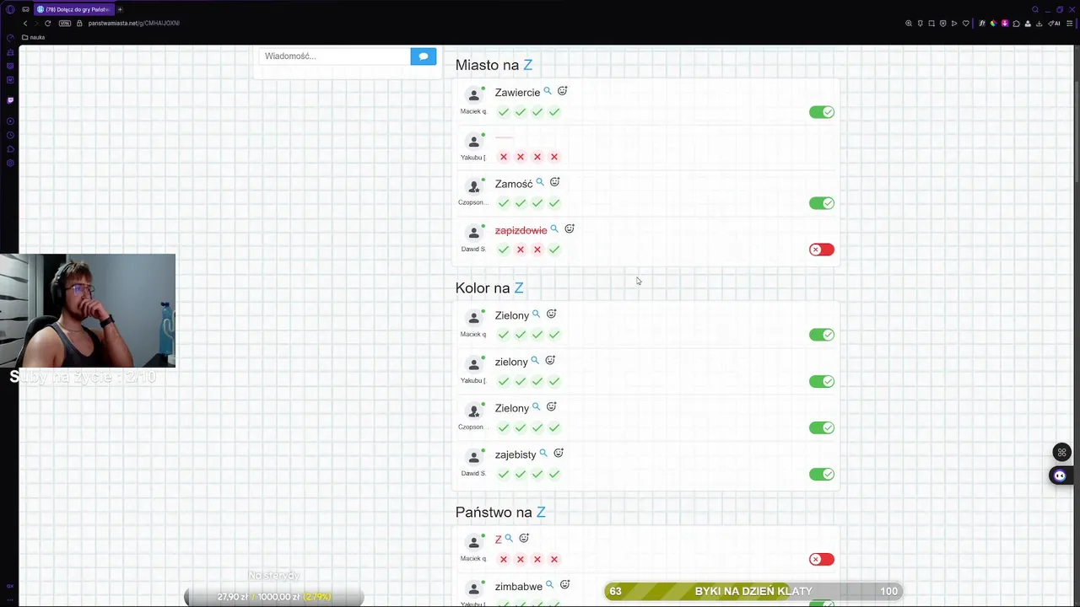The image size is (1080, 607).
Task: Toggle approval switch for Yakubu's zielony
Action: (x=821, y=381)
